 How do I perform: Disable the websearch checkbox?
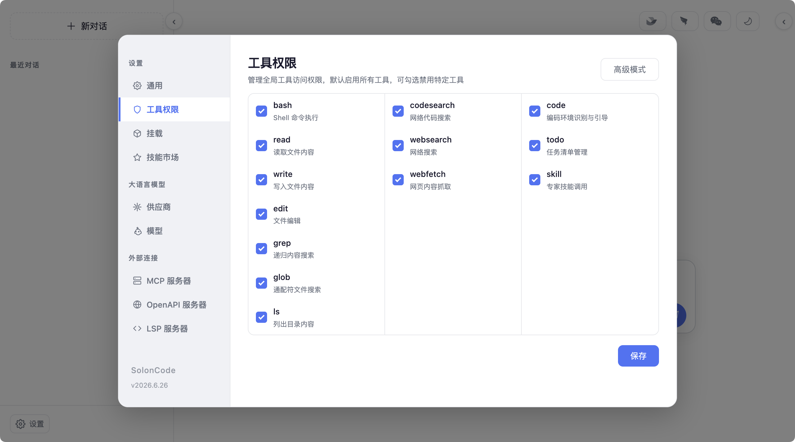(398, 146)
